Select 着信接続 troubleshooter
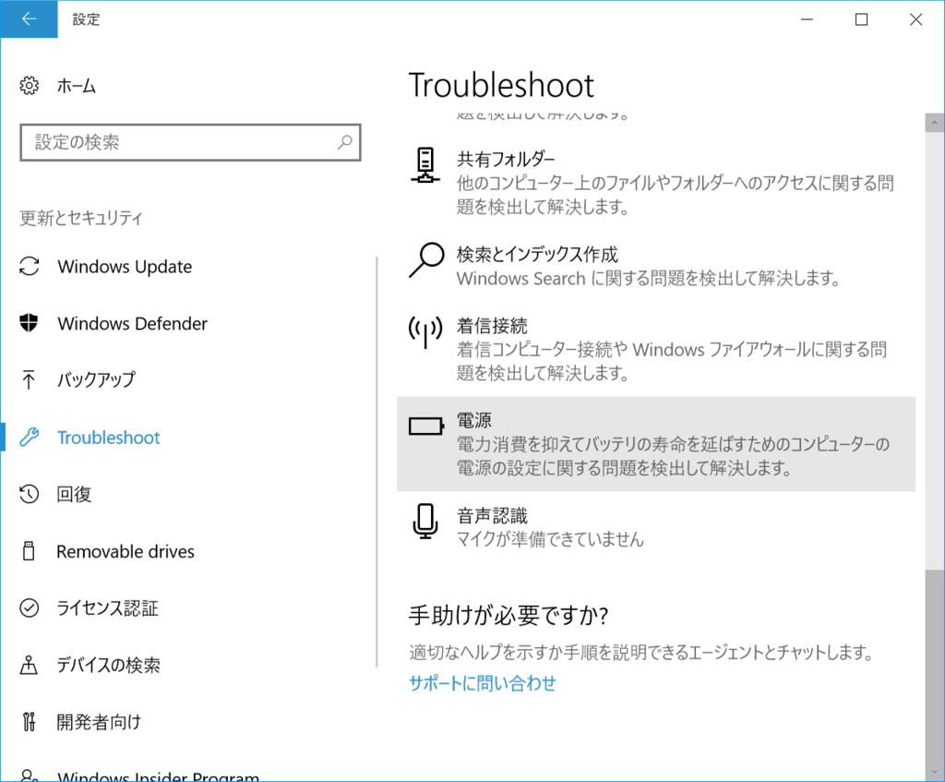945x782 pixels. 656,349
